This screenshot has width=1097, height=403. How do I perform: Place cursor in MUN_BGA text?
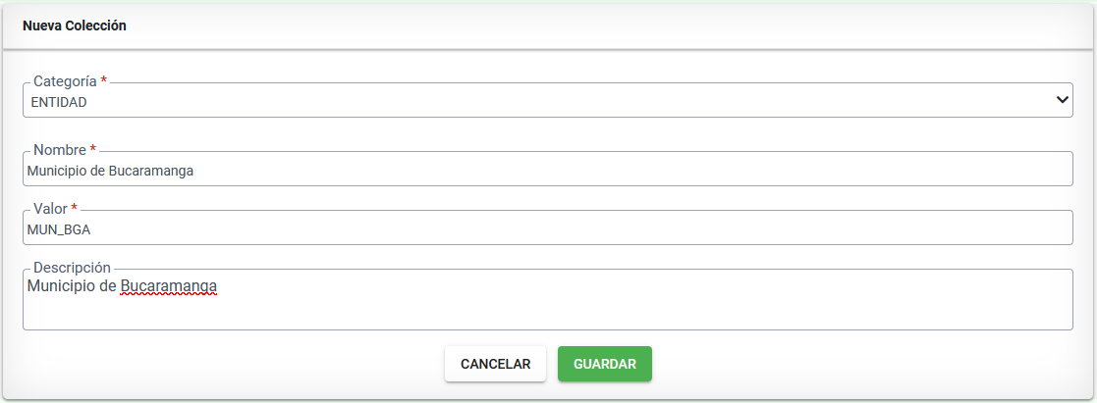(x=59, y=229)
